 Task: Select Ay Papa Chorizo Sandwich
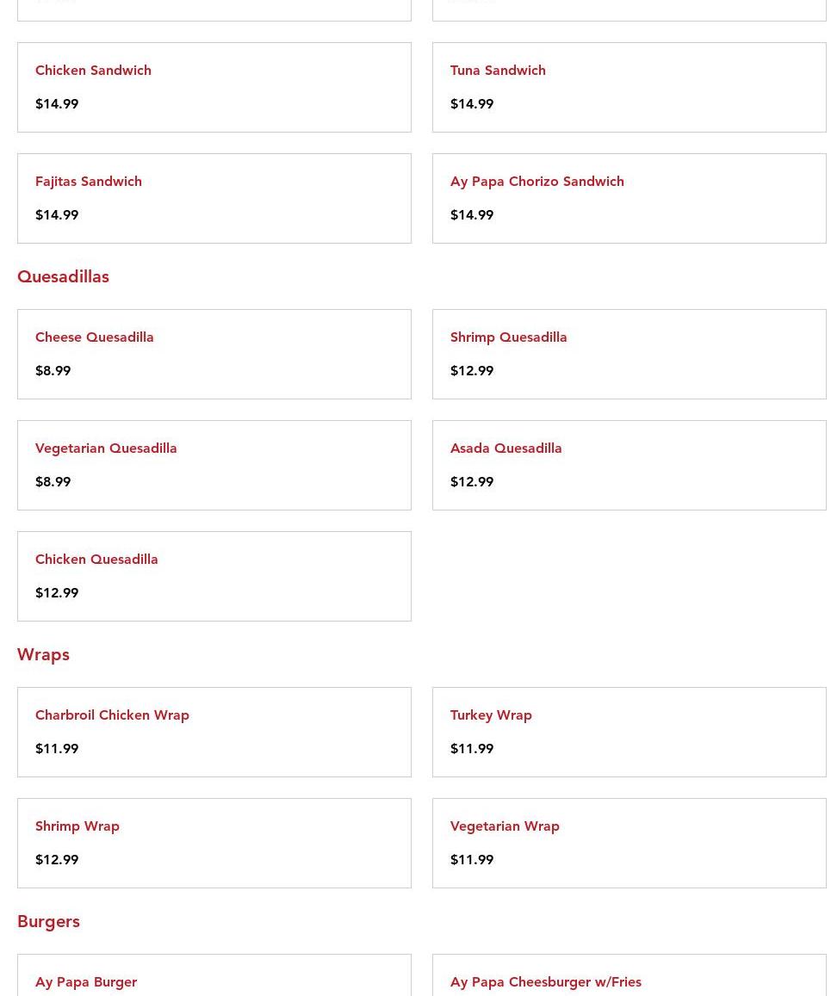click(x=629, y=198)
